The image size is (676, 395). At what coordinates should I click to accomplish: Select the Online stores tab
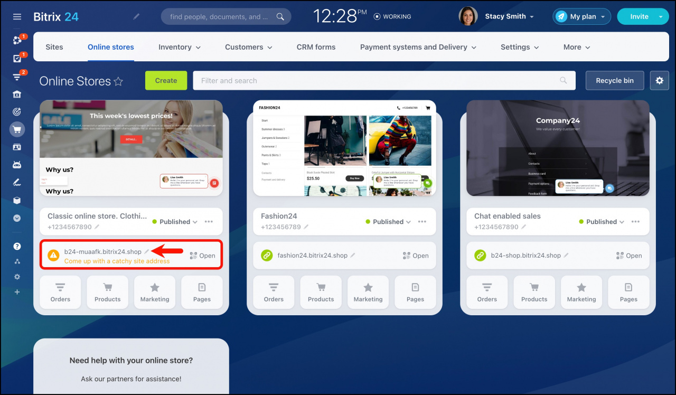coord(111,47)
